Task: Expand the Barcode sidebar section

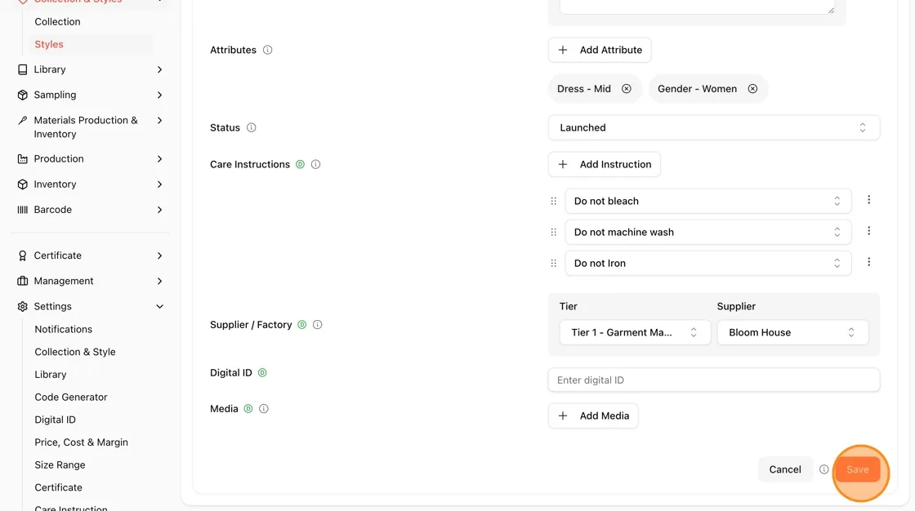Action: tap(91, 210)
